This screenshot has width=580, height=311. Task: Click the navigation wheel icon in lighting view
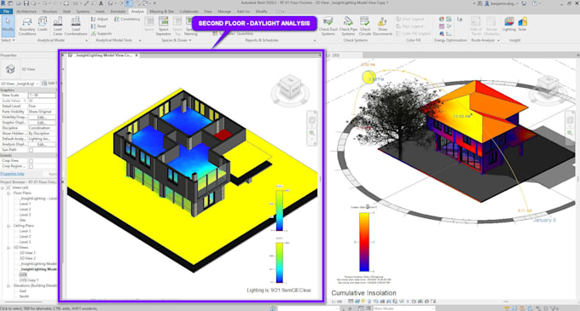[312, 120]
